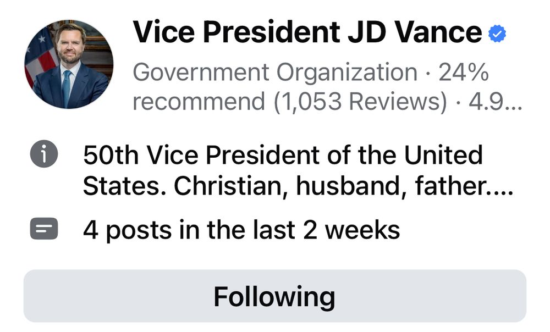550x332 pixels.
Task: Click the blue tie in the profile photo
Action: (67, 87)
